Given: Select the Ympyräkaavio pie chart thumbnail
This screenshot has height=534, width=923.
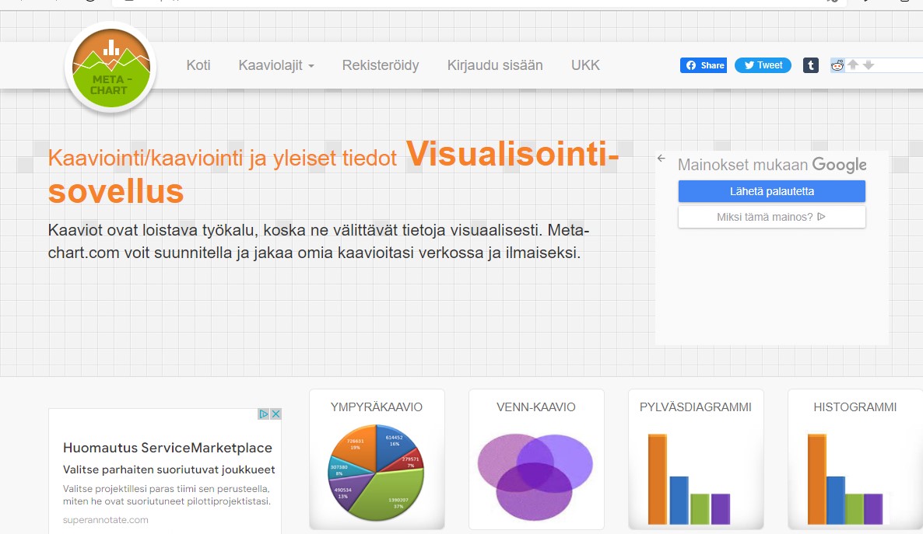Looking at the screenshot, I should click(377, 459).
